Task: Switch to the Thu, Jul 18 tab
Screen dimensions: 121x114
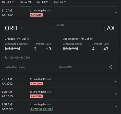Action: 8,2
